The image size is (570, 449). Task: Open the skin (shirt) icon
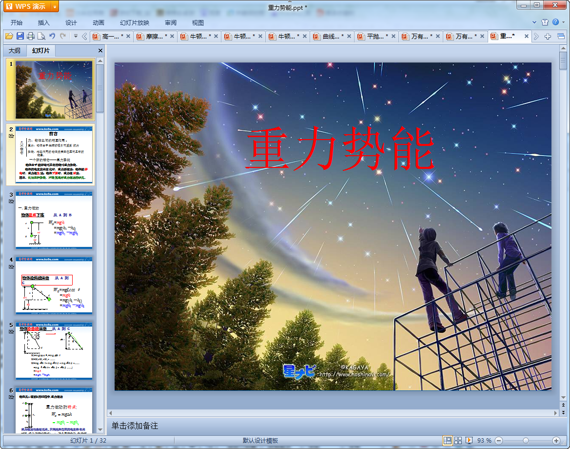click(x=545, y=22)
